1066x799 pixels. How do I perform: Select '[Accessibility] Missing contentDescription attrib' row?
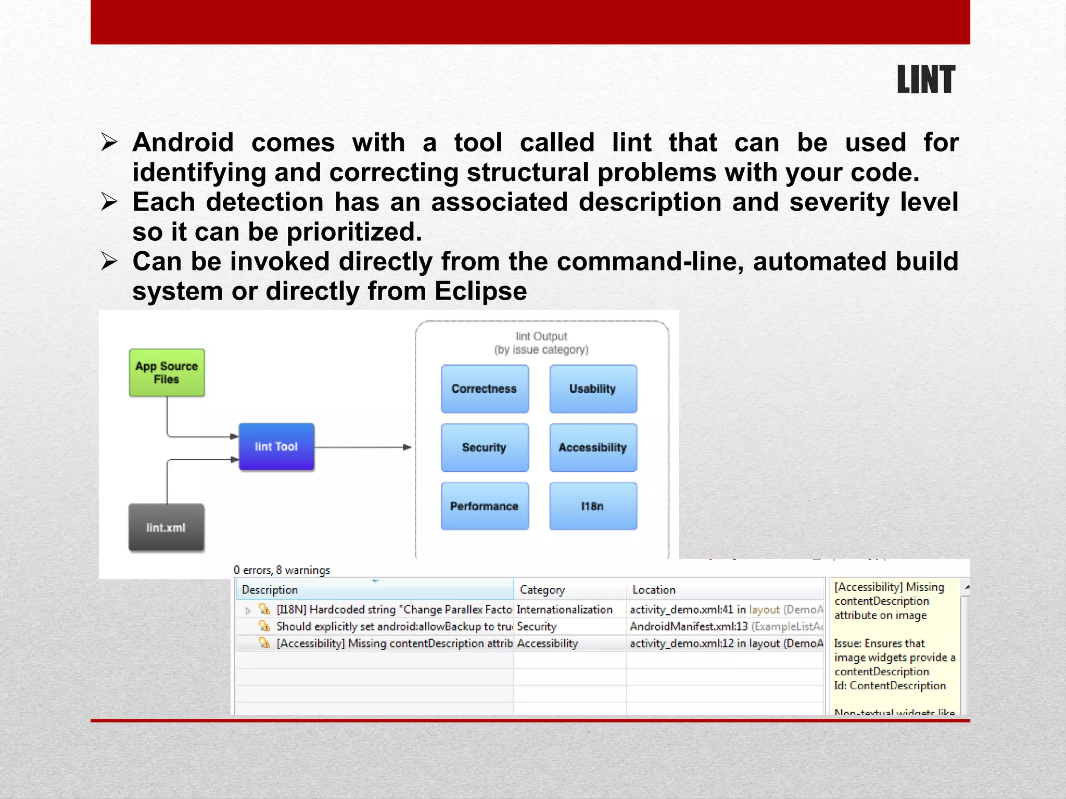coord(394,643)
